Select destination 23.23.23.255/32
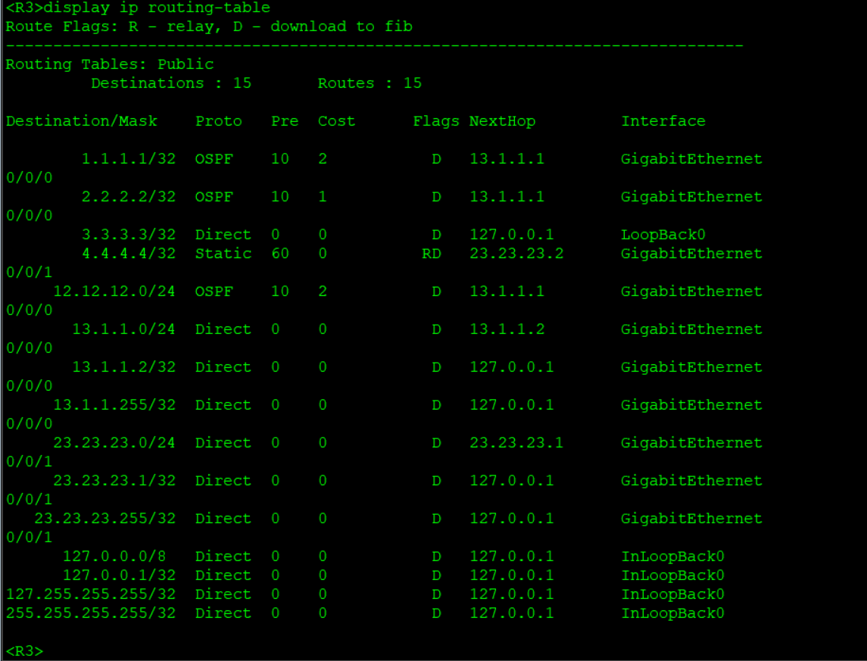The width and height of the screenshot is (867, 661). [104, 519]
